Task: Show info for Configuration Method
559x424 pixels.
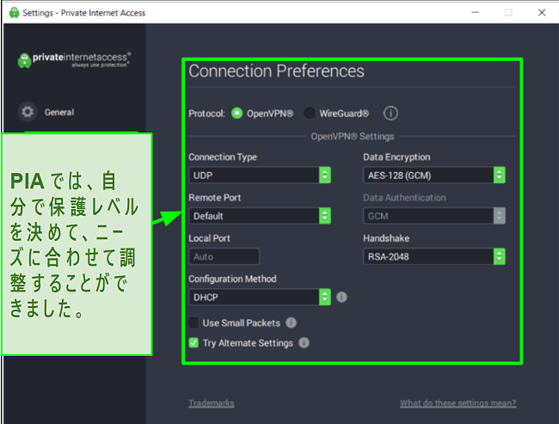Action: click(x=341, y=297)
